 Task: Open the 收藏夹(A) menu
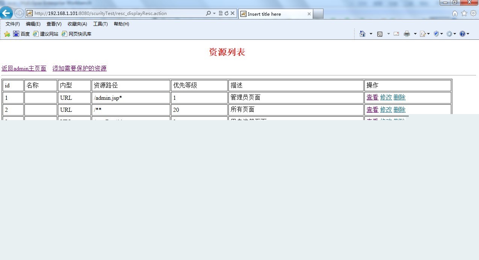click(x=77, y=24)
